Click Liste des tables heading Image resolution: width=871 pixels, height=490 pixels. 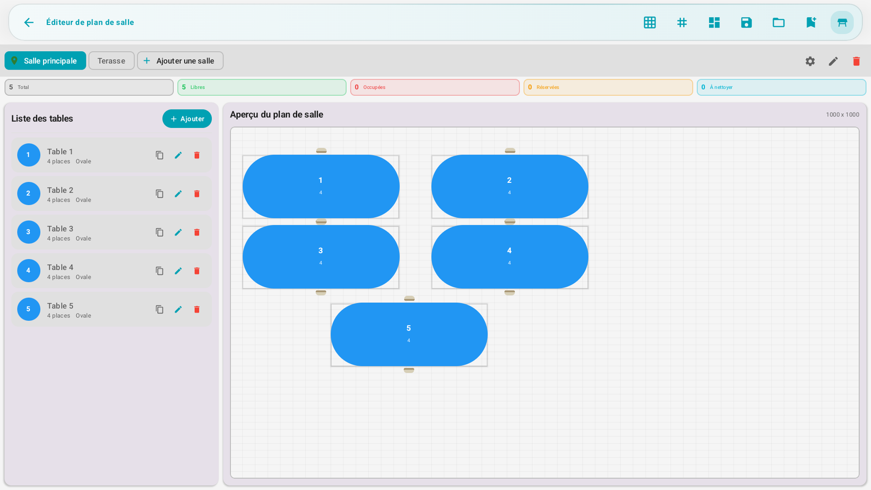pyautogui.click(x=42, y=119)
